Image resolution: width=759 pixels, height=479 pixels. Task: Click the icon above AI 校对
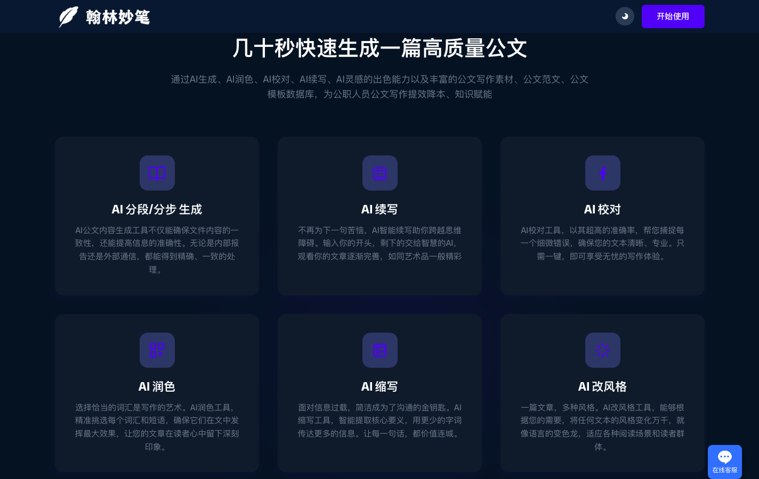click(602, 173)
